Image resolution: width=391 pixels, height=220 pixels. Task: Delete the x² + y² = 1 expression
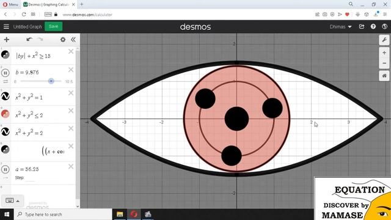click(x=71, y=93)
